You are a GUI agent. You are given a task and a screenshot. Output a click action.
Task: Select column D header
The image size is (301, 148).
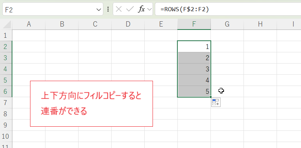128,24
